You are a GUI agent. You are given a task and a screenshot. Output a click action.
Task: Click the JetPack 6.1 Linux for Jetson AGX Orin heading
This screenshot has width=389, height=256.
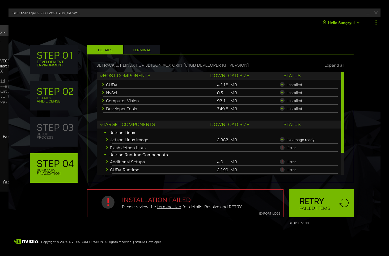173,65
